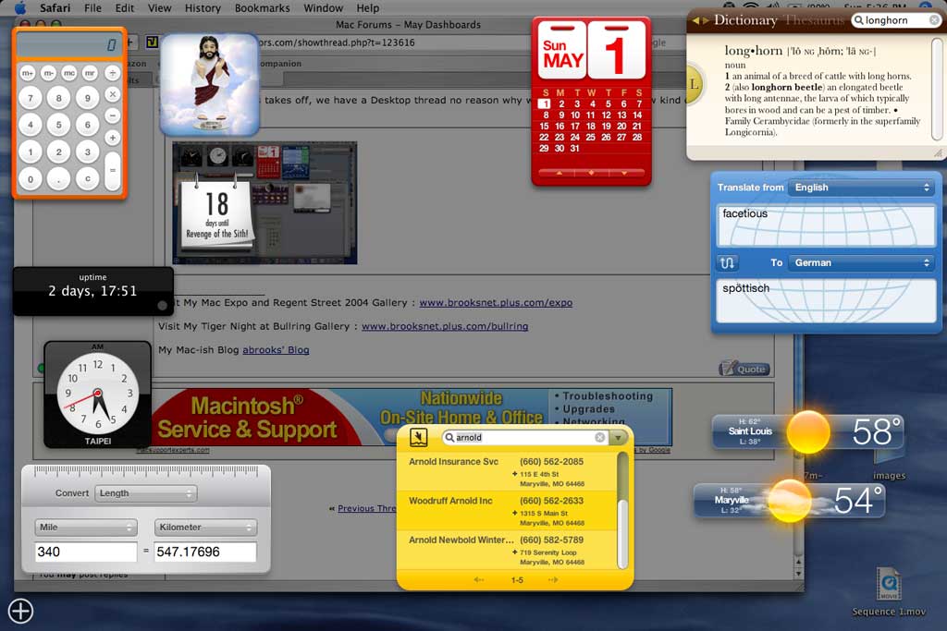Click the 5 key on calculator
The width and height of the screenshot is (947, 631).
(58, 125)
